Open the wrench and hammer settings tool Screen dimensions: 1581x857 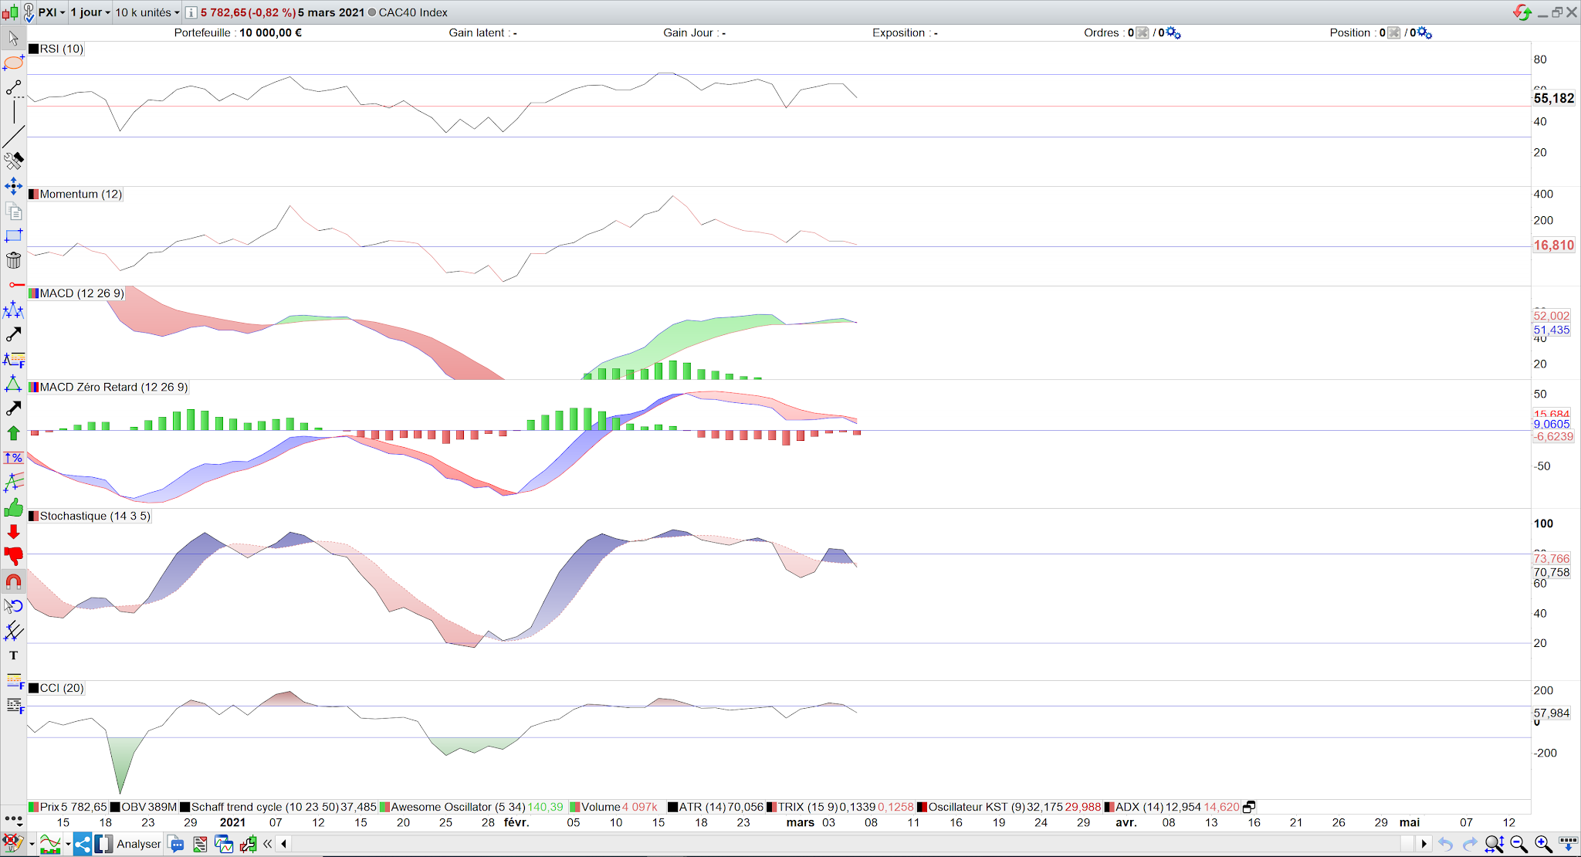(13, 161)
